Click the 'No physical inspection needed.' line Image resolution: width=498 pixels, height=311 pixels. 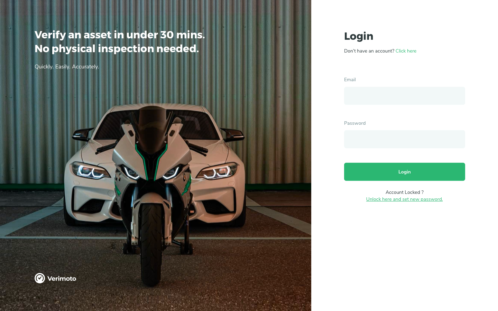[117, 48]
